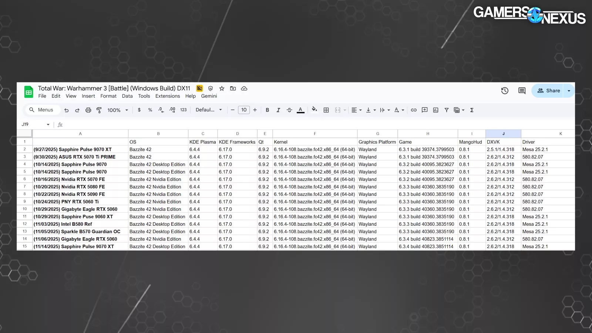Open the Default font family dropdown
Screen dimensions: 592x333
coord(209,110)
